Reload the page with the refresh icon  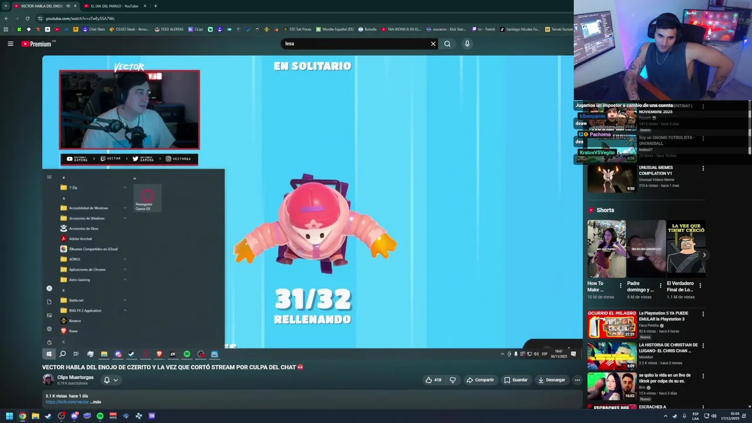pos(27,18)
